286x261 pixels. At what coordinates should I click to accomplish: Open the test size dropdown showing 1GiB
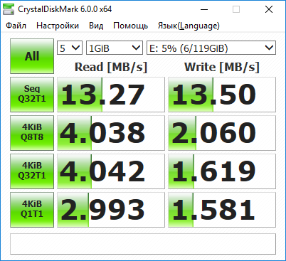coord(115,48)
